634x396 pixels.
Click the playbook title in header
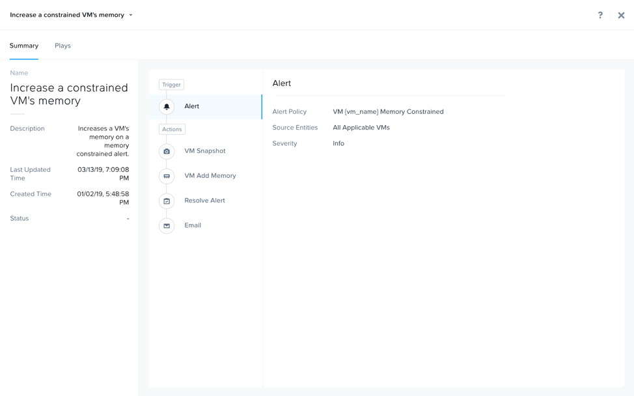[x=66, y=15]
